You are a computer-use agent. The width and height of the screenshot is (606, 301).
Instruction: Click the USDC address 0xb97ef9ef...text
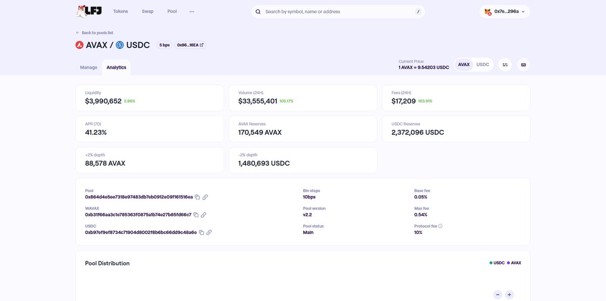click(x=141, y=232)
